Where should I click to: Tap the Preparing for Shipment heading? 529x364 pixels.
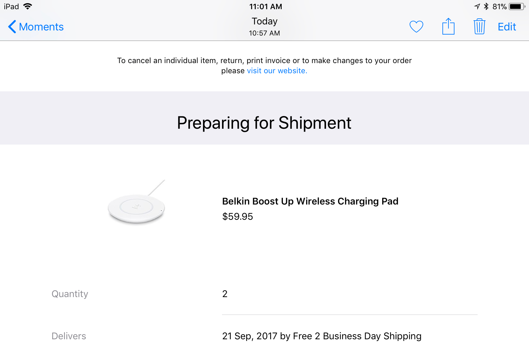point(264,123)
